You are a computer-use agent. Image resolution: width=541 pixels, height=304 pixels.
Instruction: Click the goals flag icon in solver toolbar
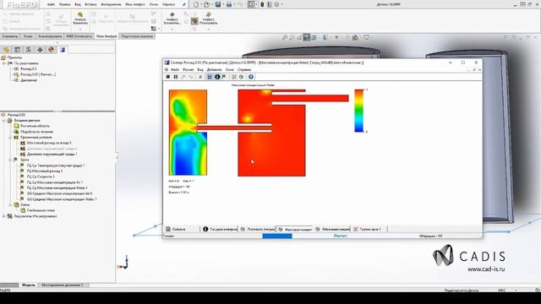click(223, 77)
